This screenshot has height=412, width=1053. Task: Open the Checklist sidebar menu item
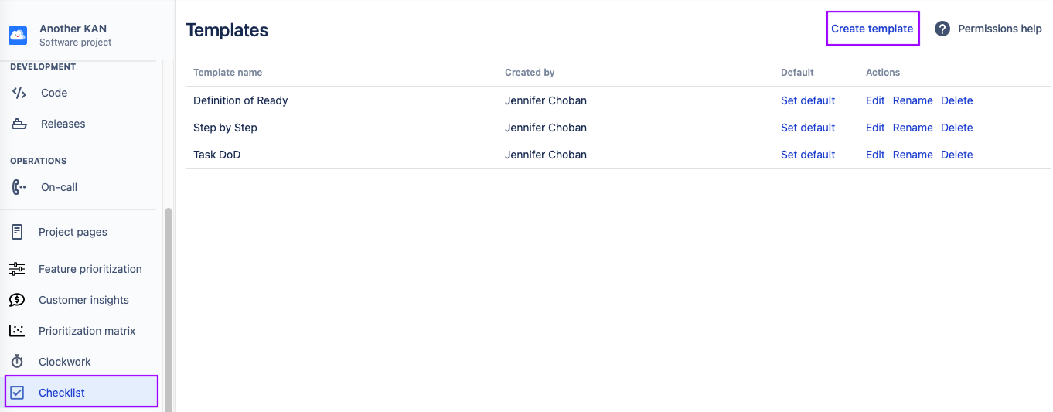coord(62,393)
